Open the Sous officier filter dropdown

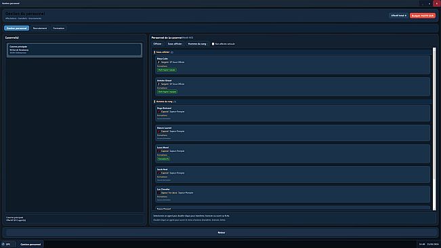pyautogui.click(x=175, y=44)
